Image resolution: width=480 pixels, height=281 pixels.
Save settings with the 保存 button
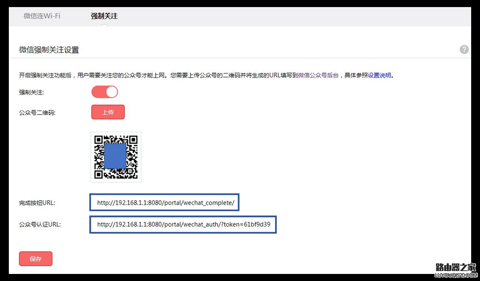click(x=35, y=259)
